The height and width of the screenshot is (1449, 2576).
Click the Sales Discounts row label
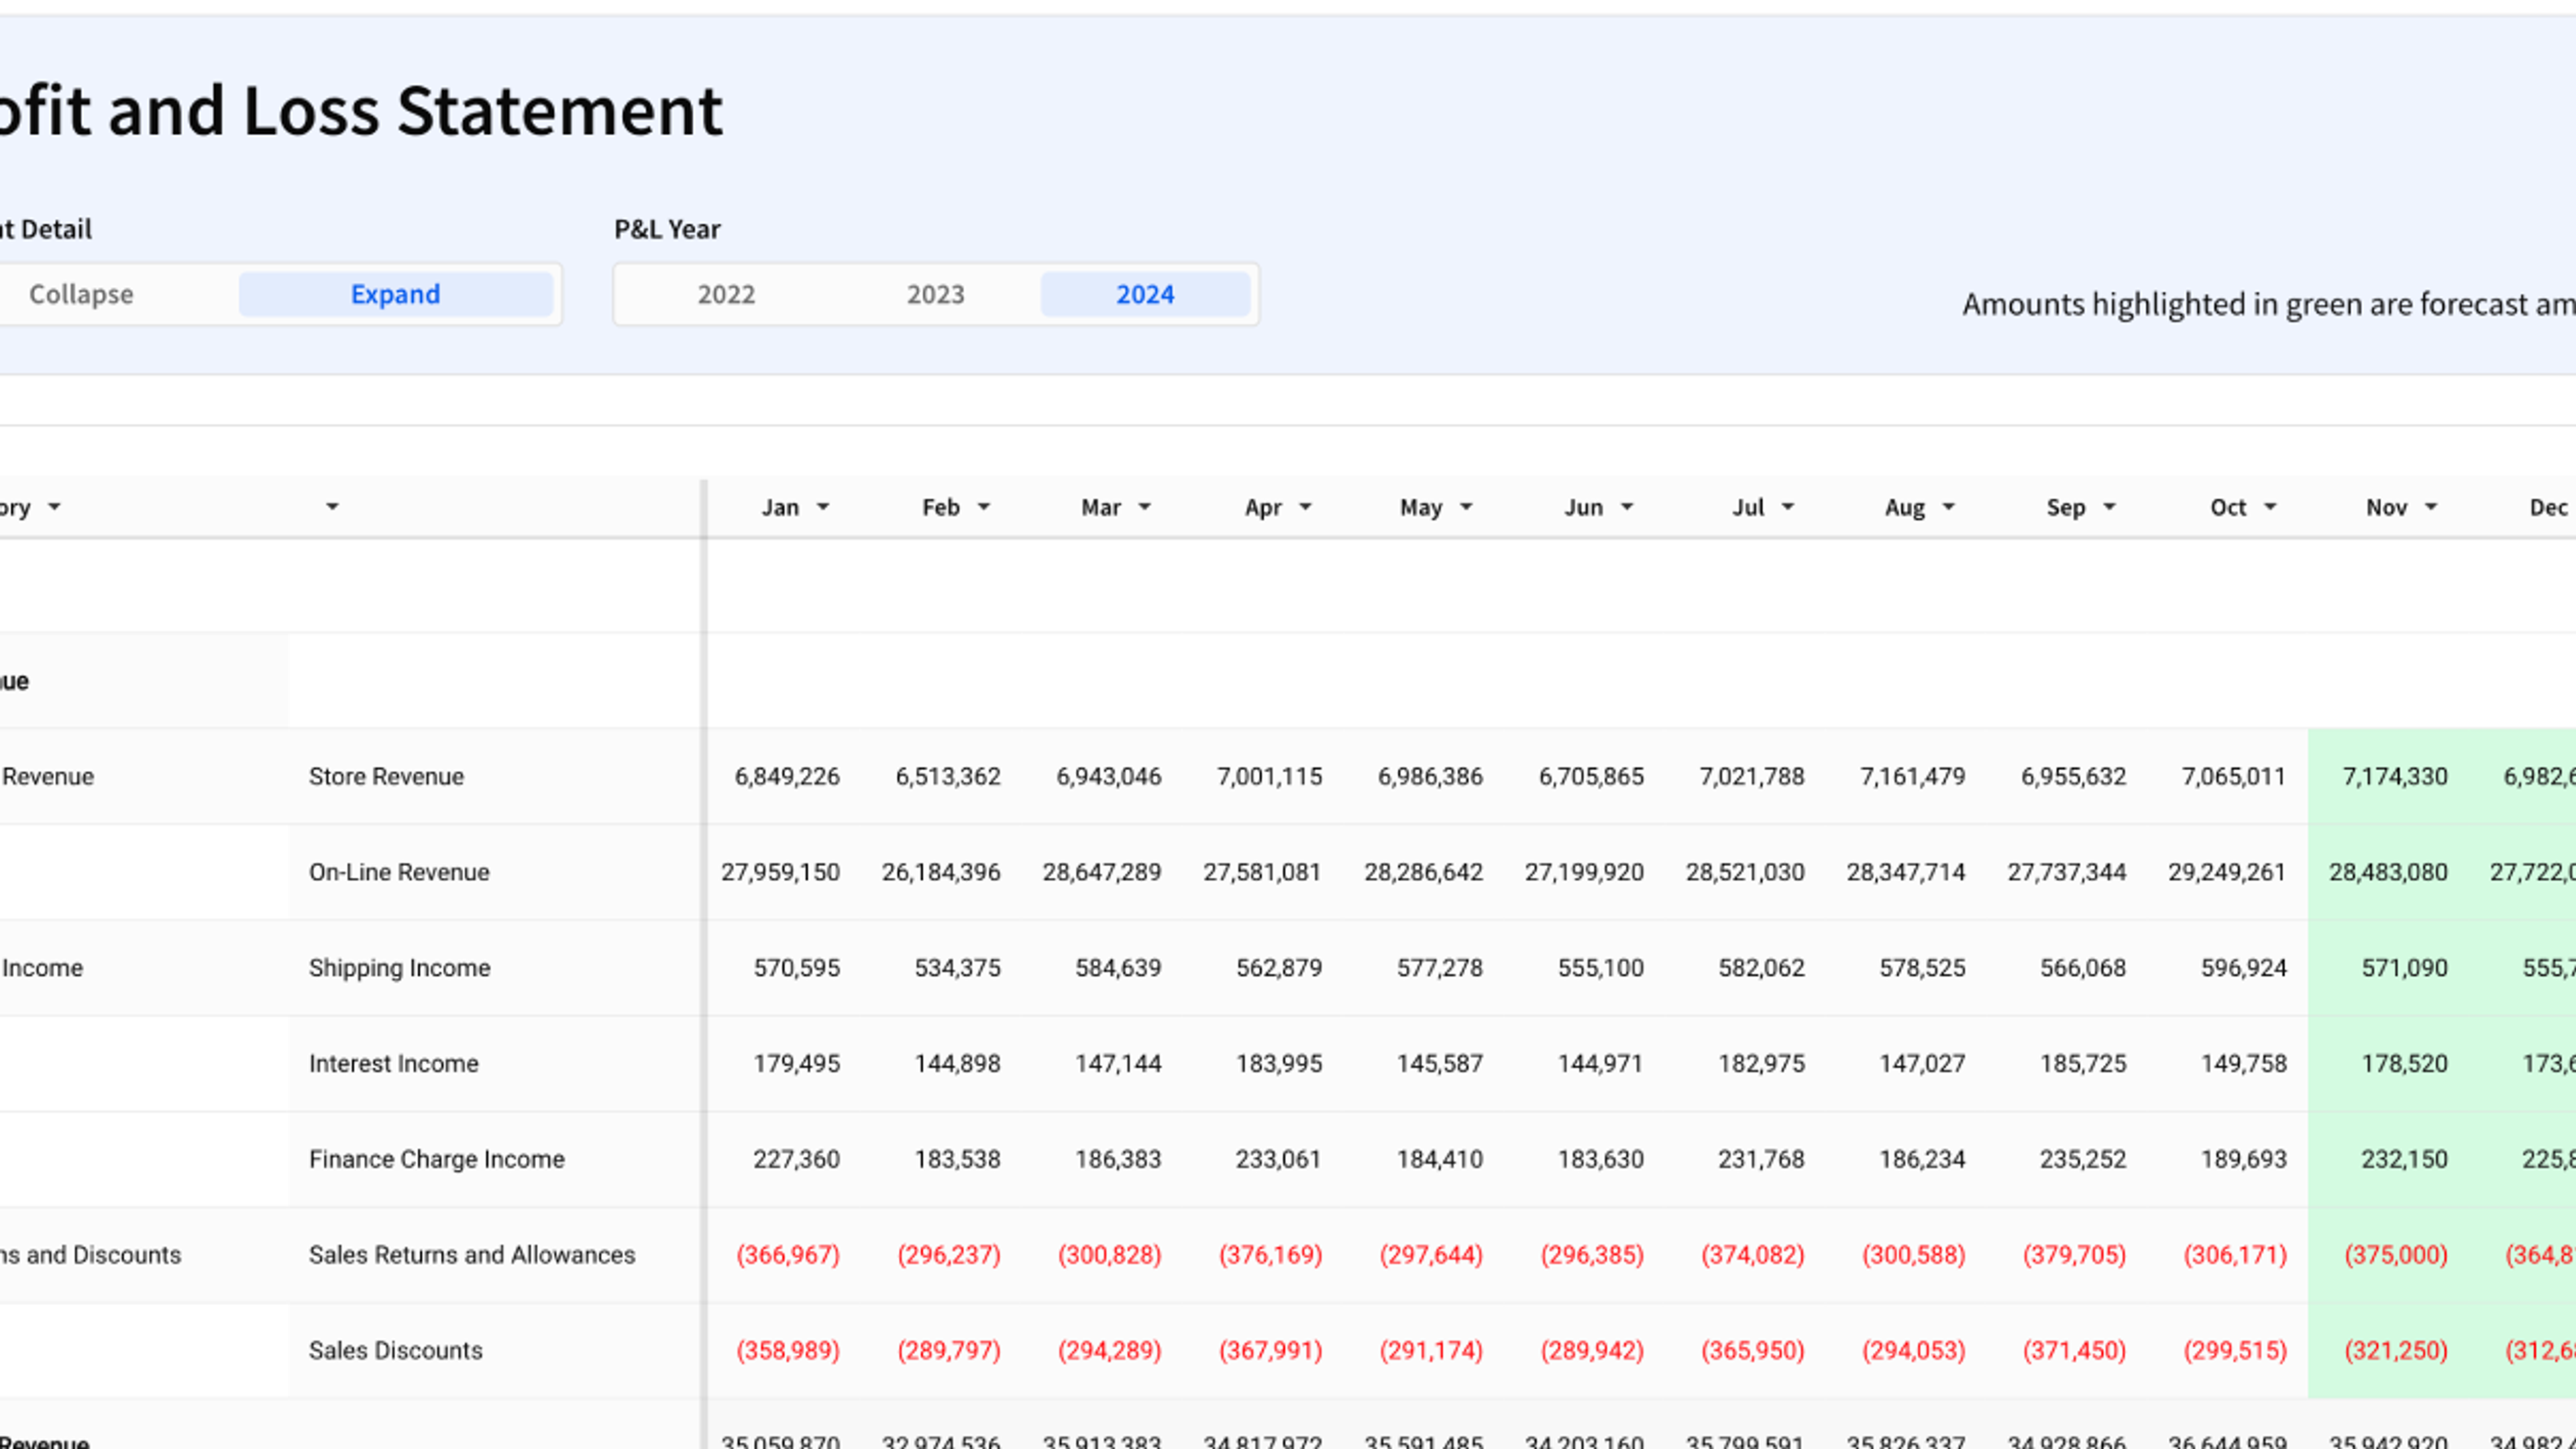[x=395, y=1351]
